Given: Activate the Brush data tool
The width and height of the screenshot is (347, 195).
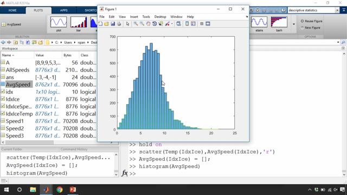Looking at the screenshot, I should 168,24.
